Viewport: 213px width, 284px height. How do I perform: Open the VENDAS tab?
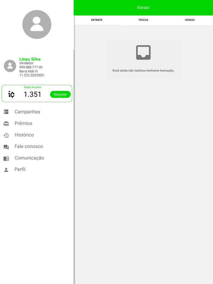coord(190,20)
